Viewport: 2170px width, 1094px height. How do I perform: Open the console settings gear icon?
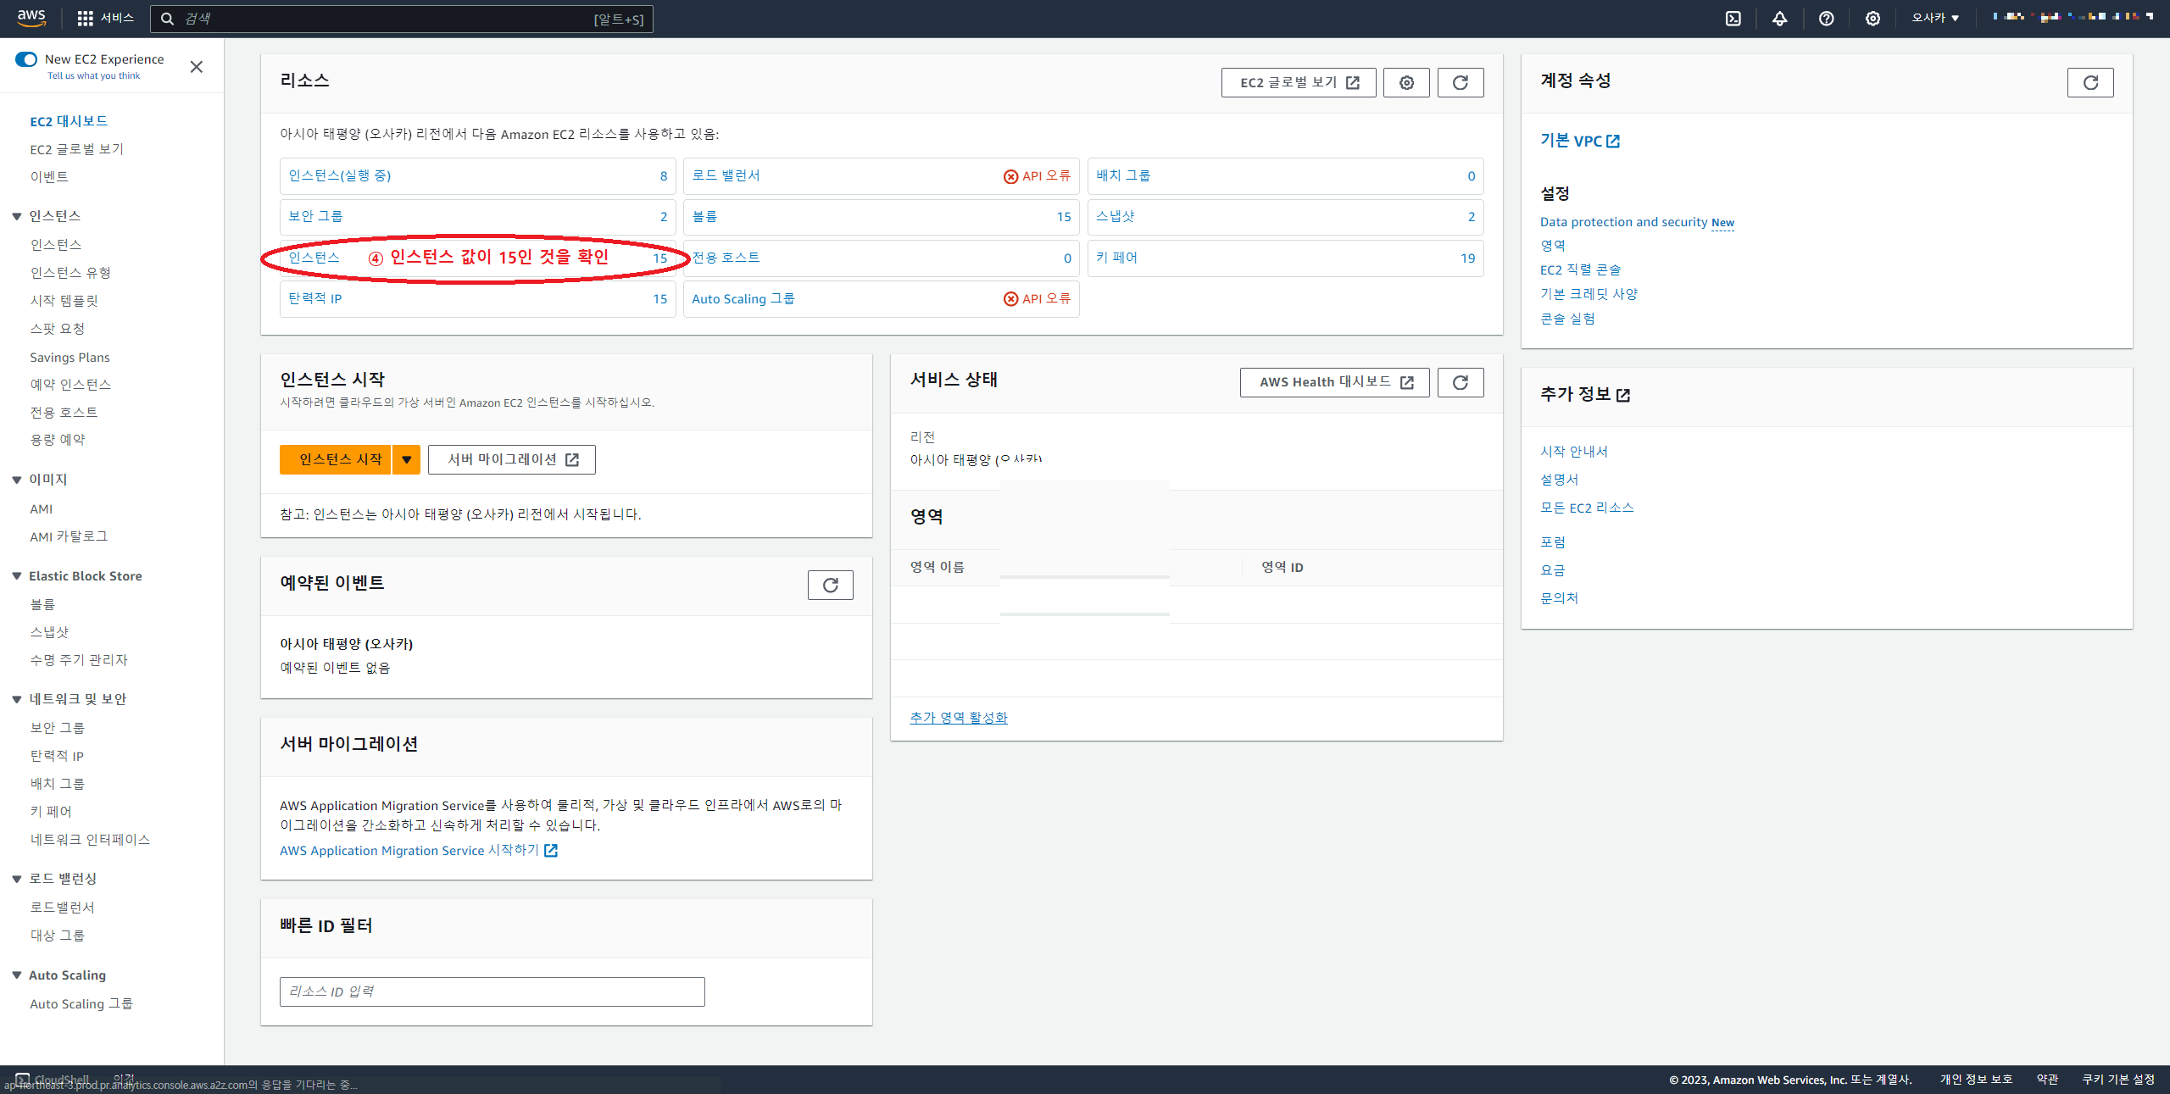tap(1872, 19)
